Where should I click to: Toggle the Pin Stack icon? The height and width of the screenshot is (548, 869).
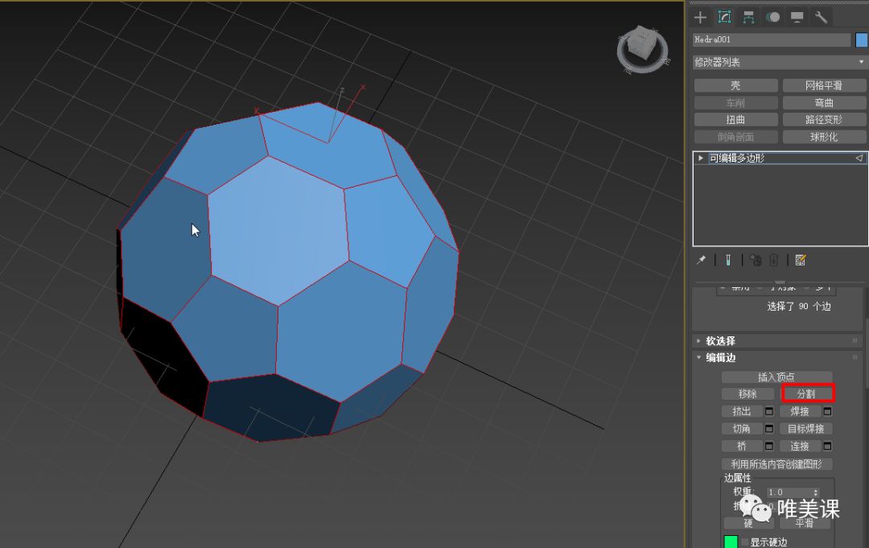[701, 259]
